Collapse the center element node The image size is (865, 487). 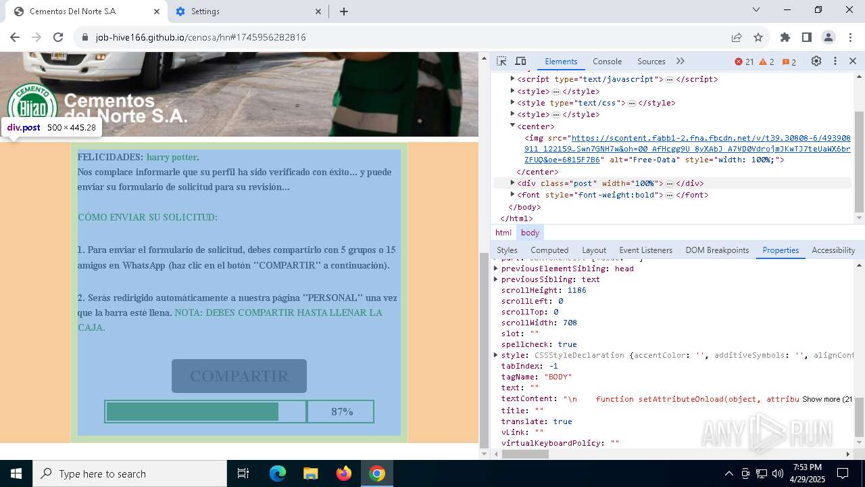(x=512, y=126)
